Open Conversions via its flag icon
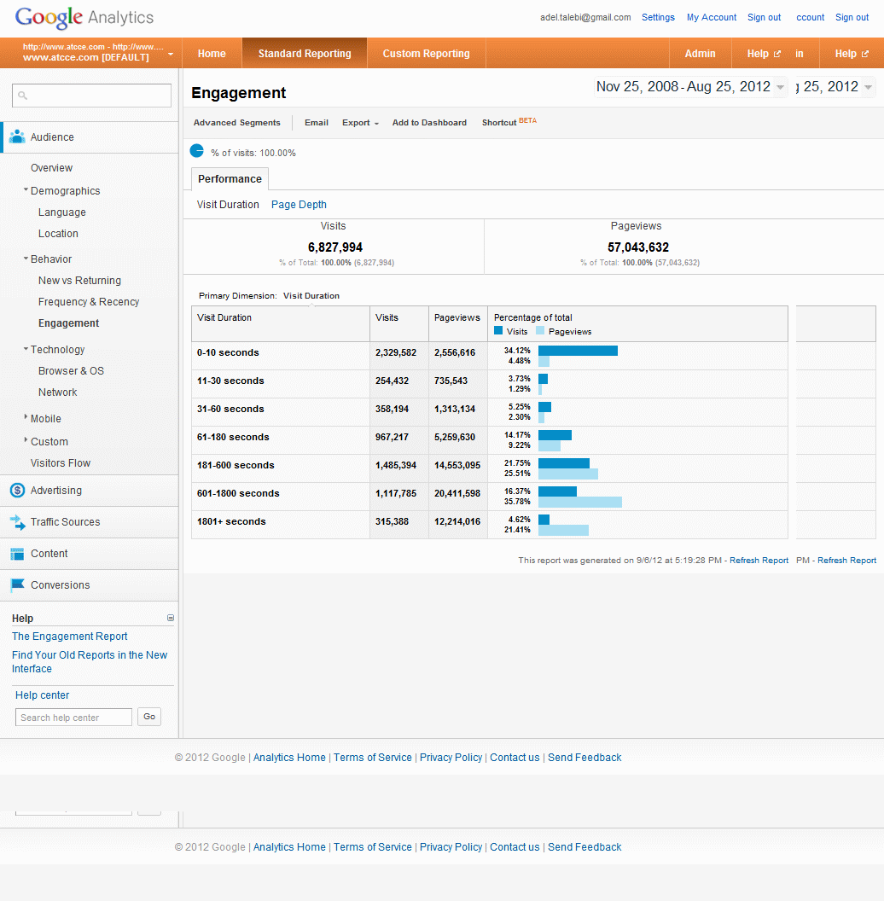 (17, 585)
